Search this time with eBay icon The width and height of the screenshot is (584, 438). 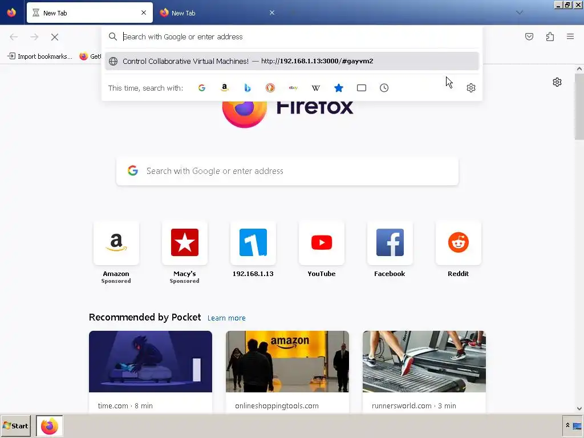coord(293,88)
